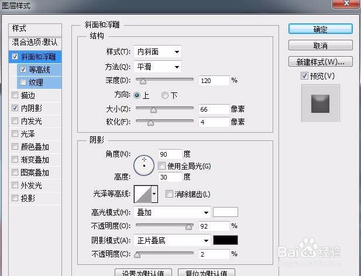Click the 大小 value field 66
Screen dimensions: 361x276
pyautogui.click(x=214, y=109)
